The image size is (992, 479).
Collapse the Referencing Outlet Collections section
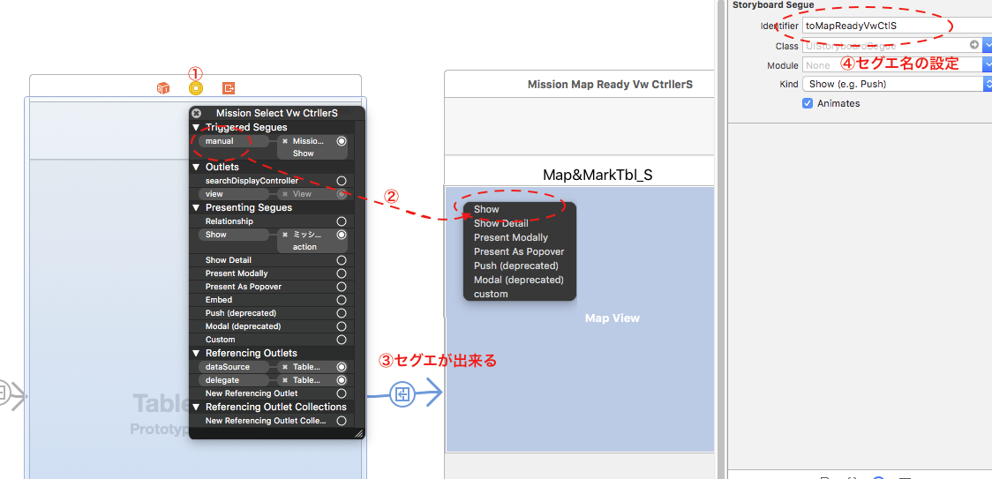coord(196,407)
